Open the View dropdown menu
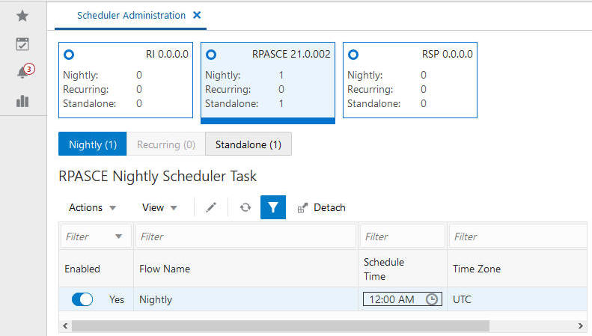Image resolution: width=592 pixels, height=336 pixels. click(x=159, y=207)
